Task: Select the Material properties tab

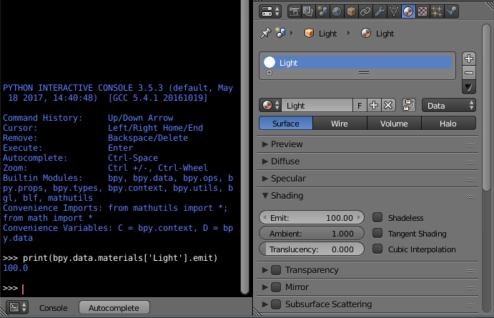Action: point(408,11)
